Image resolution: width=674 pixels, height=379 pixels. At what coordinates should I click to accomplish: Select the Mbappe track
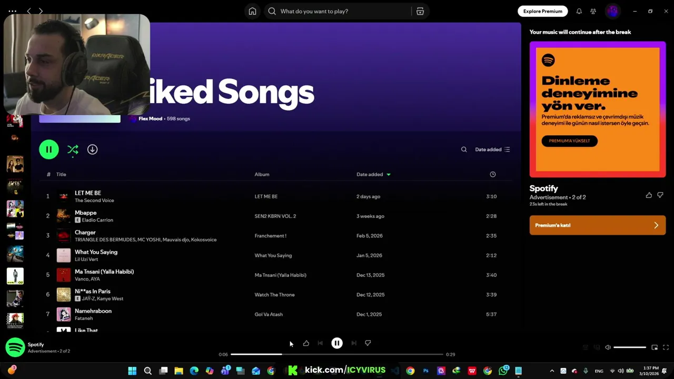click(276, 216)
